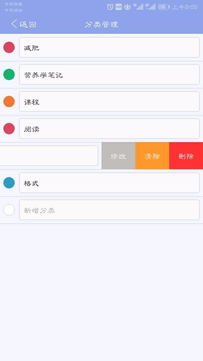The image size is (203, 361).
Task: Tap the alarm clock status icon
Action: tap(110, 7)
